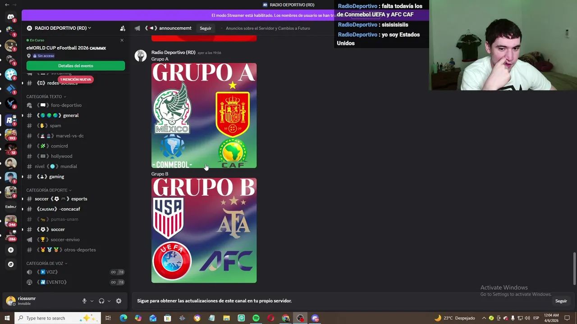Join the VOZ voice channel
This screenshot has width=577, height=324.
(x=75, y=272)
